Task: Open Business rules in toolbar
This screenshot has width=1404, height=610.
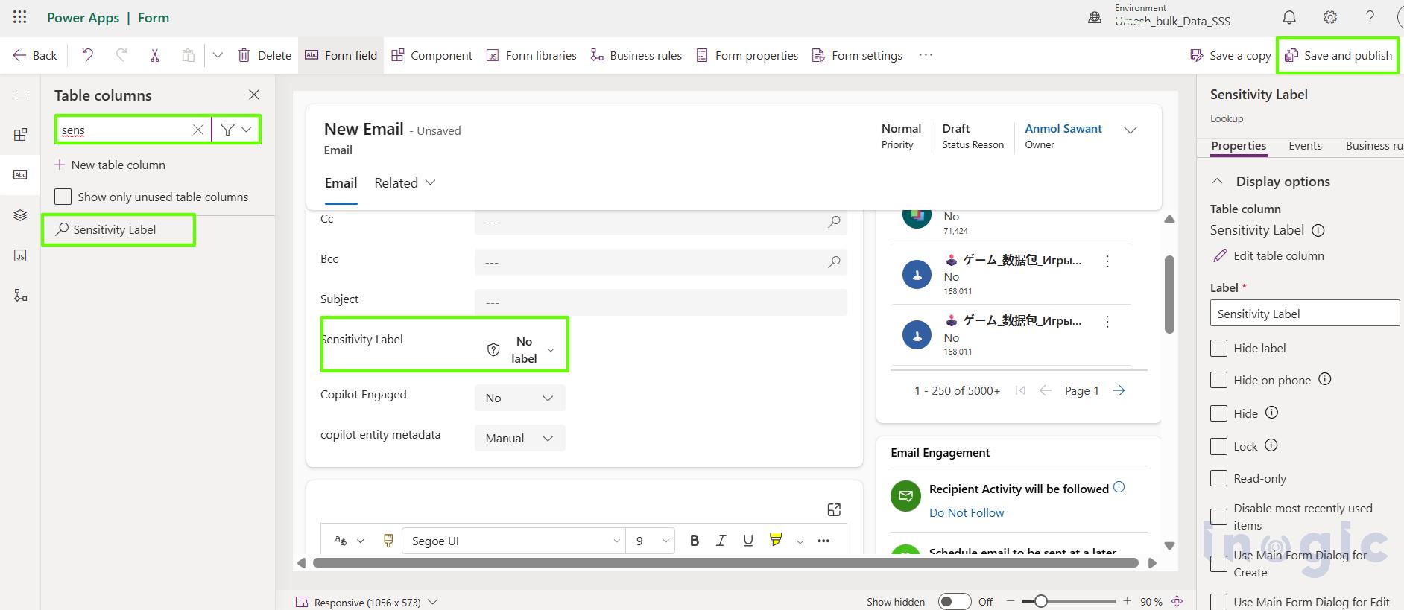Action: (636, 55)
